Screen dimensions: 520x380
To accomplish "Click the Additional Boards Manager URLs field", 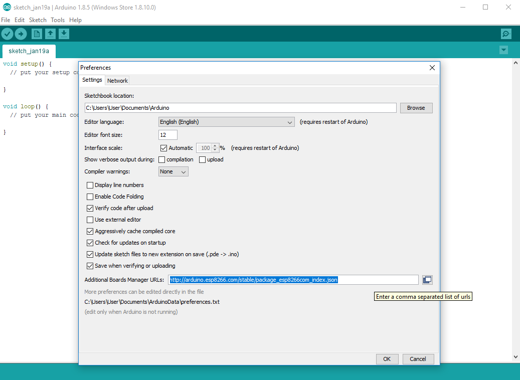I will pyautogui.click(x=293, y=280).
